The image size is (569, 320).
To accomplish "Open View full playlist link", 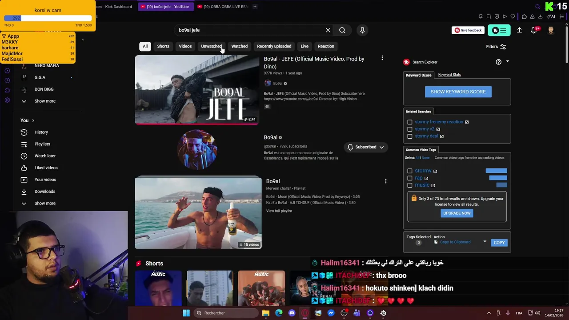I will pos(279,211).
